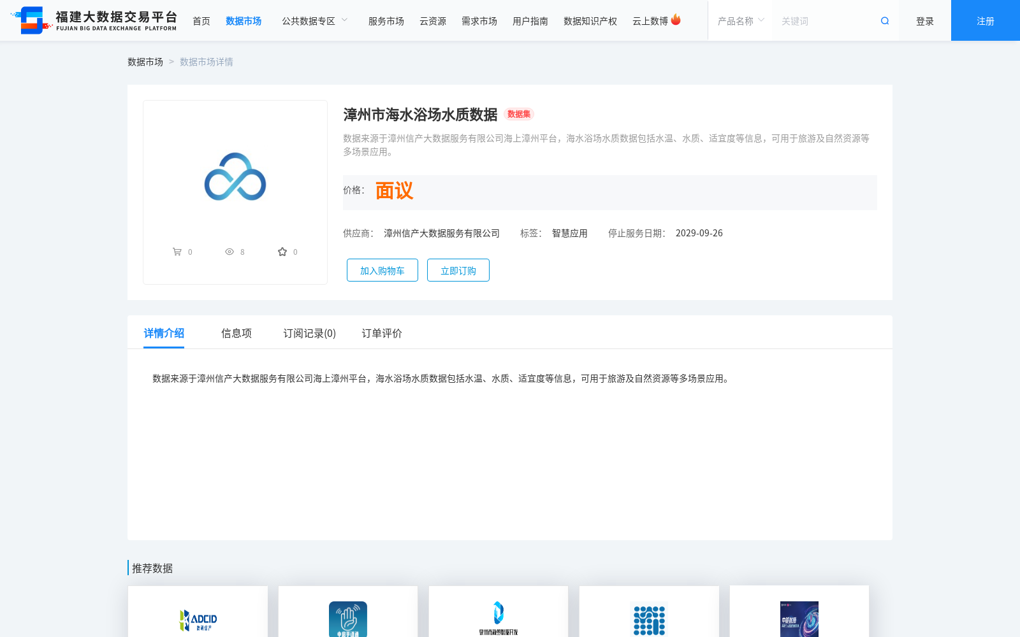Image resolution: width=1020 pixels, height=637 pixels.
Task: Click the 推荐数据 section heading
Action: [x=152, y=568]
